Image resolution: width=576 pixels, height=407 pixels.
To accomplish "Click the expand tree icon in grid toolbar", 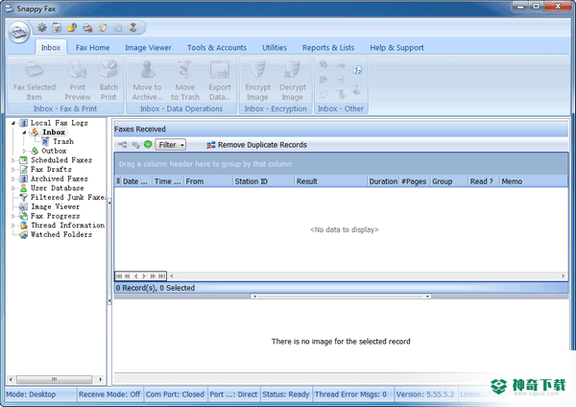I will (122, 145).
